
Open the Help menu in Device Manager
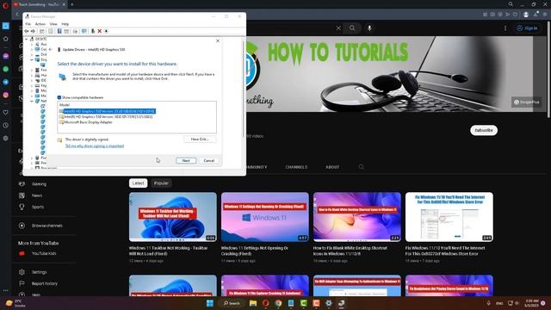[65, 24]
